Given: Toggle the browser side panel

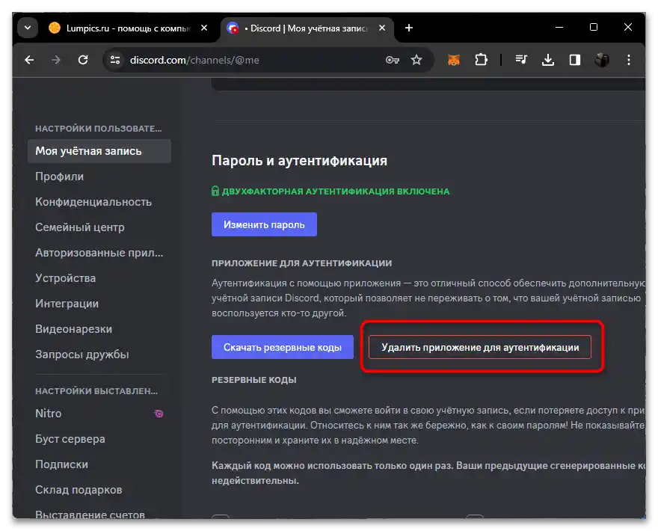Looking at the screenshot, I should [x=574, y=60].
